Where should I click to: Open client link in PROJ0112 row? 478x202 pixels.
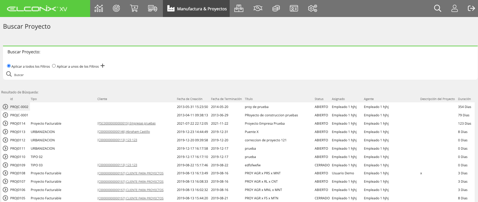117,140
